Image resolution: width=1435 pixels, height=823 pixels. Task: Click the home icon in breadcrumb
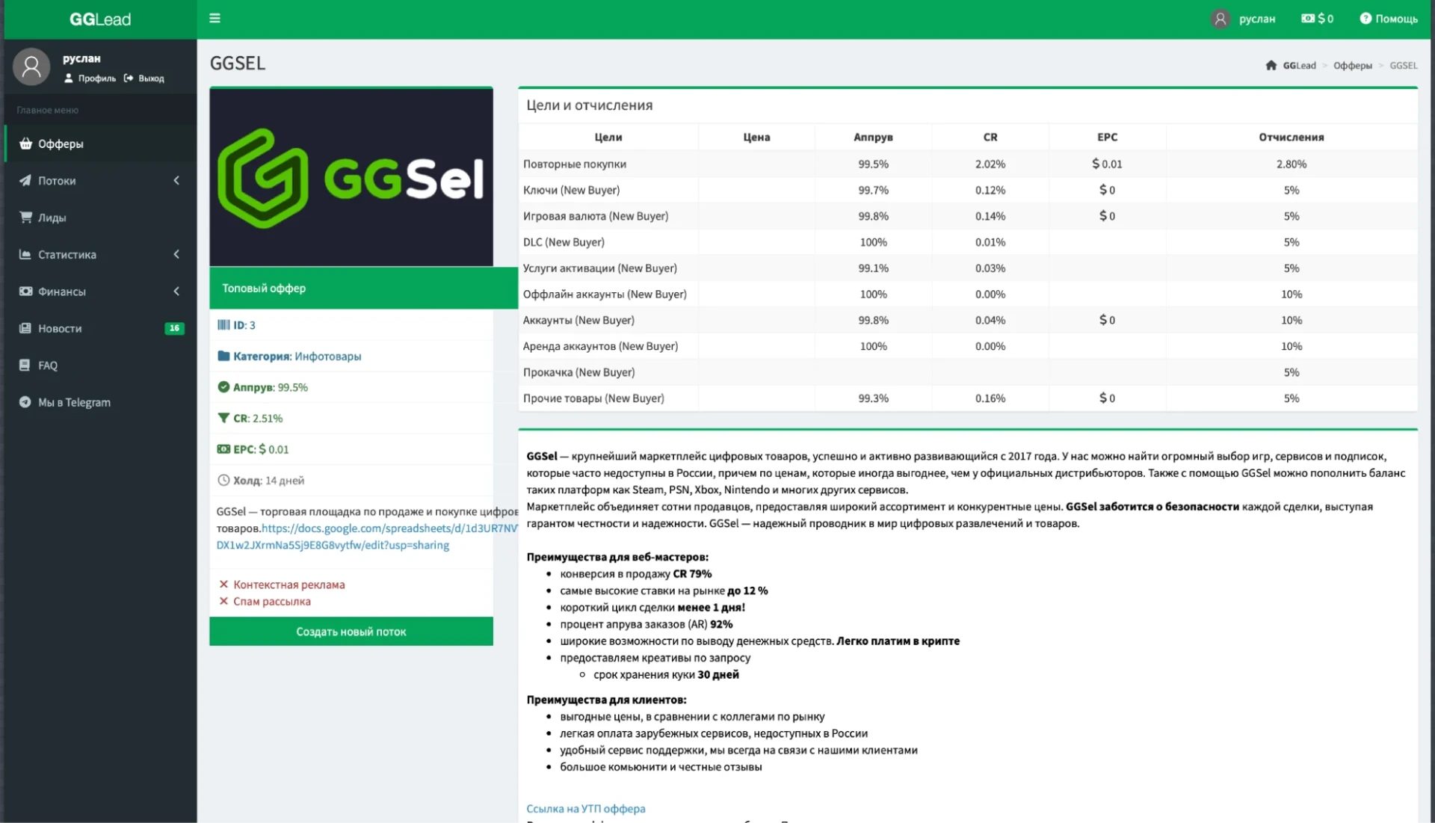tap(1271, 65)
